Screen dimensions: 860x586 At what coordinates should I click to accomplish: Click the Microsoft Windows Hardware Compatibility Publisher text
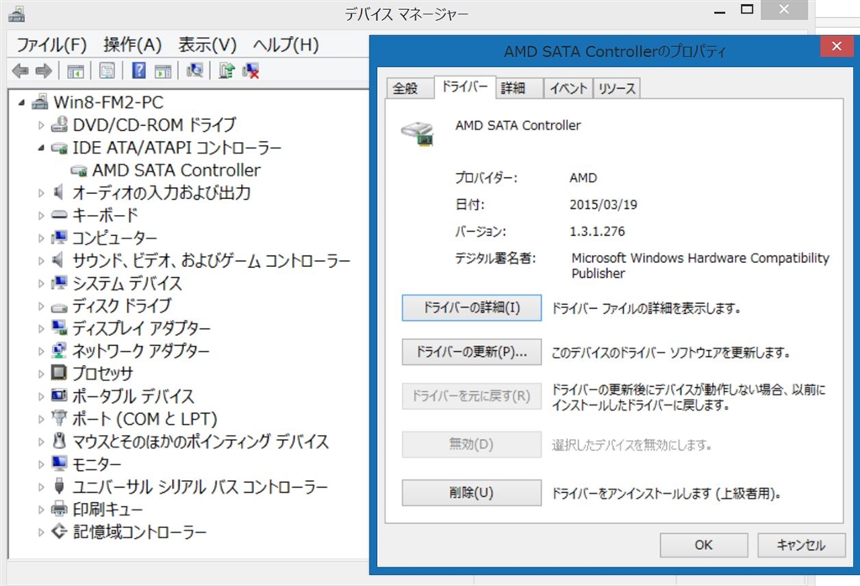(x=700, y=266)
